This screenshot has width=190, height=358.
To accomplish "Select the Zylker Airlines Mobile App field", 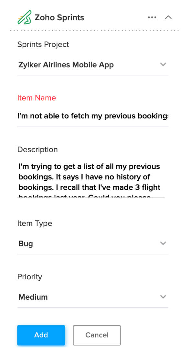I will click(x=93, y=65).
